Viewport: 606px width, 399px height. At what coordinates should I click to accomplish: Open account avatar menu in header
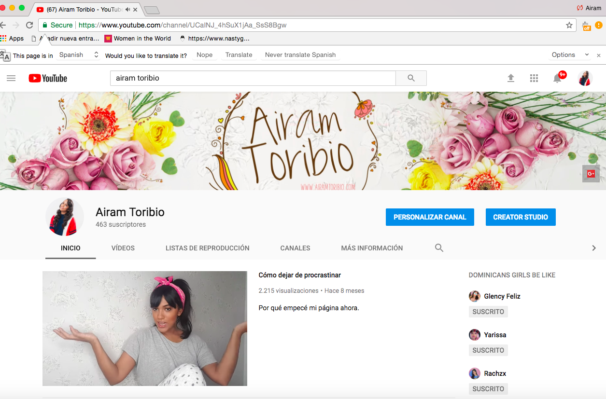click(x=585, y=78)
